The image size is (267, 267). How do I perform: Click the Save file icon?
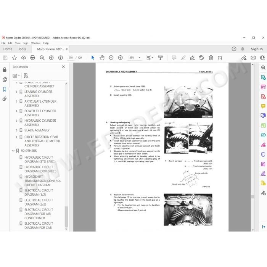[x=5, y=58]
